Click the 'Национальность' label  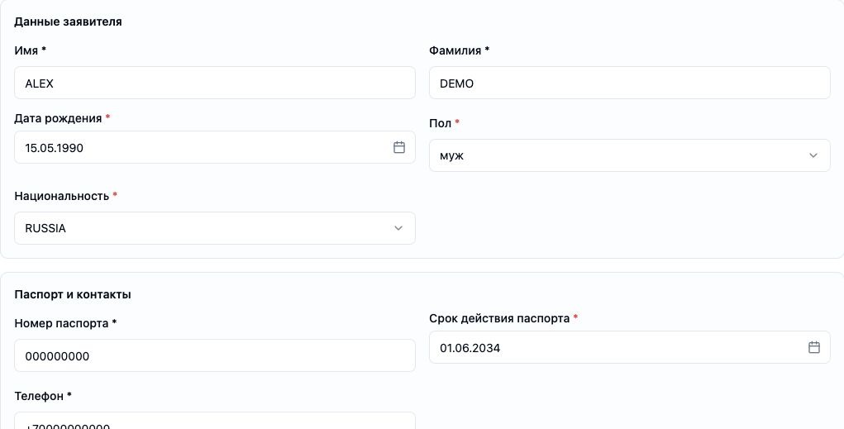pos(62,196)
